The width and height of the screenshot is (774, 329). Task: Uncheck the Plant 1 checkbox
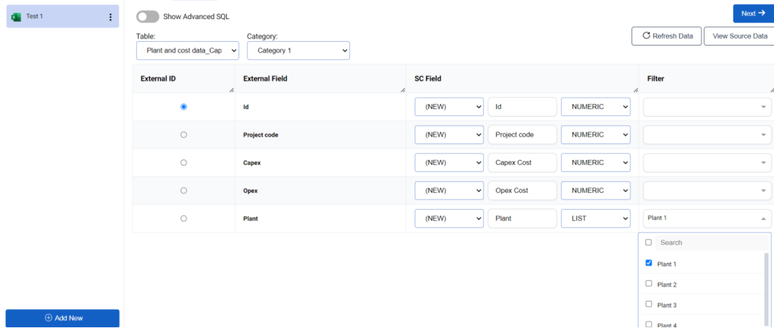pyautogui.click(x=648, y=263)
